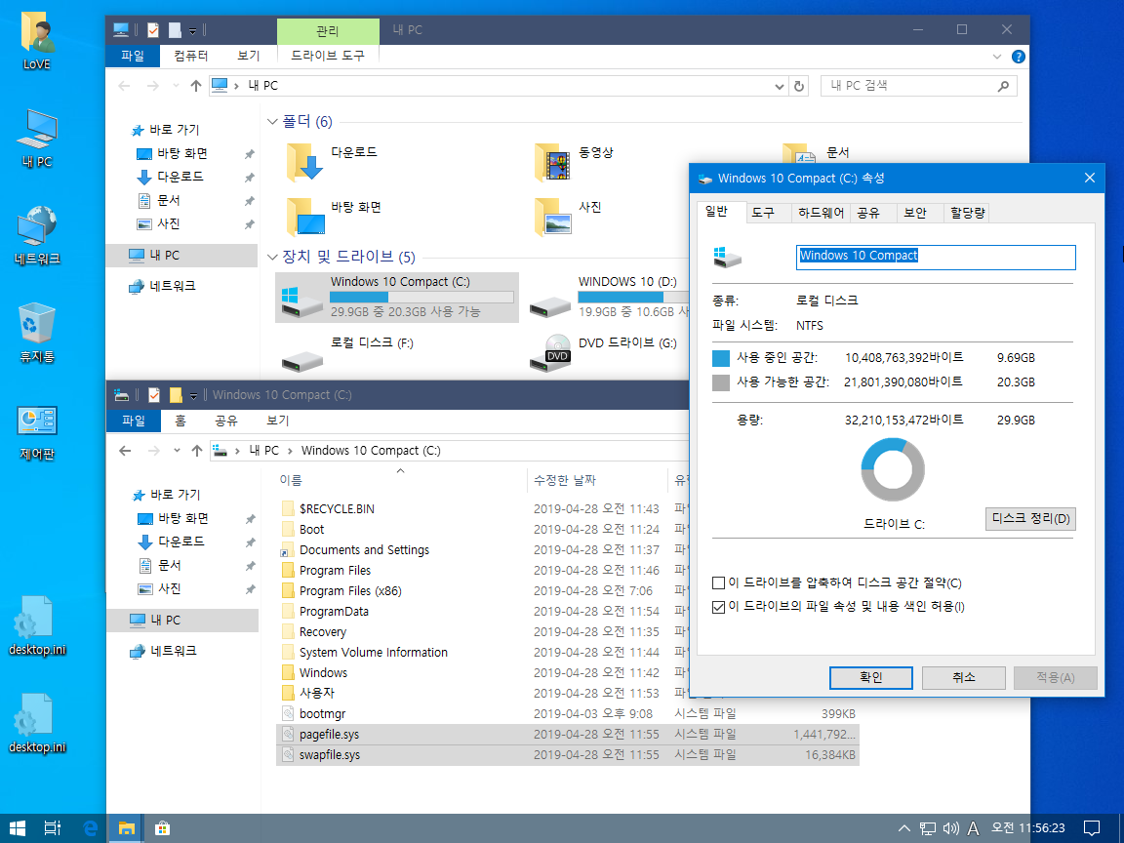Image resolution: width=1124 pixels, height=843 pixels.
Task: Open 네트워크 desktop icon
Action: pos(36,235)
